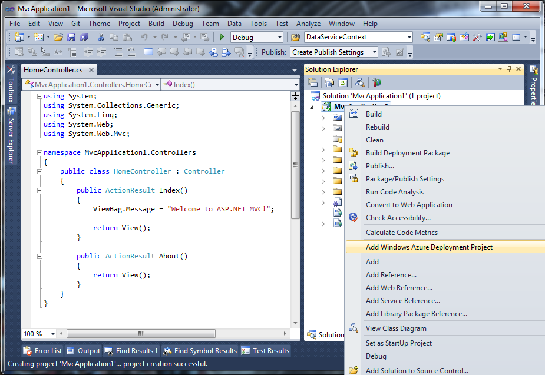Click the Open File folder icon

(x=58, y=37)
